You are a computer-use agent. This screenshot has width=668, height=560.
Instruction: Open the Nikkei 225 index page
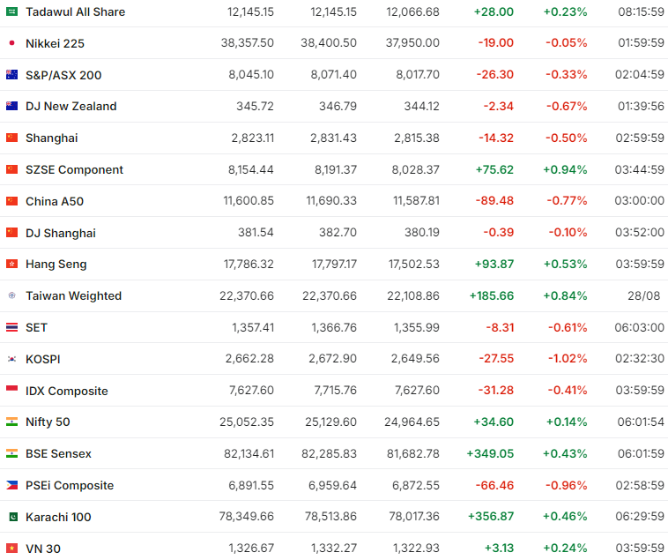tap(55, 43)
